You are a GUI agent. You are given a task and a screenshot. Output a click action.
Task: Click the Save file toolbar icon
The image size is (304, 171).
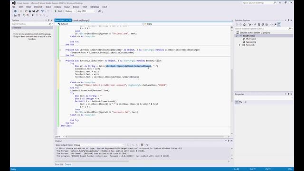tap(34, 11)
